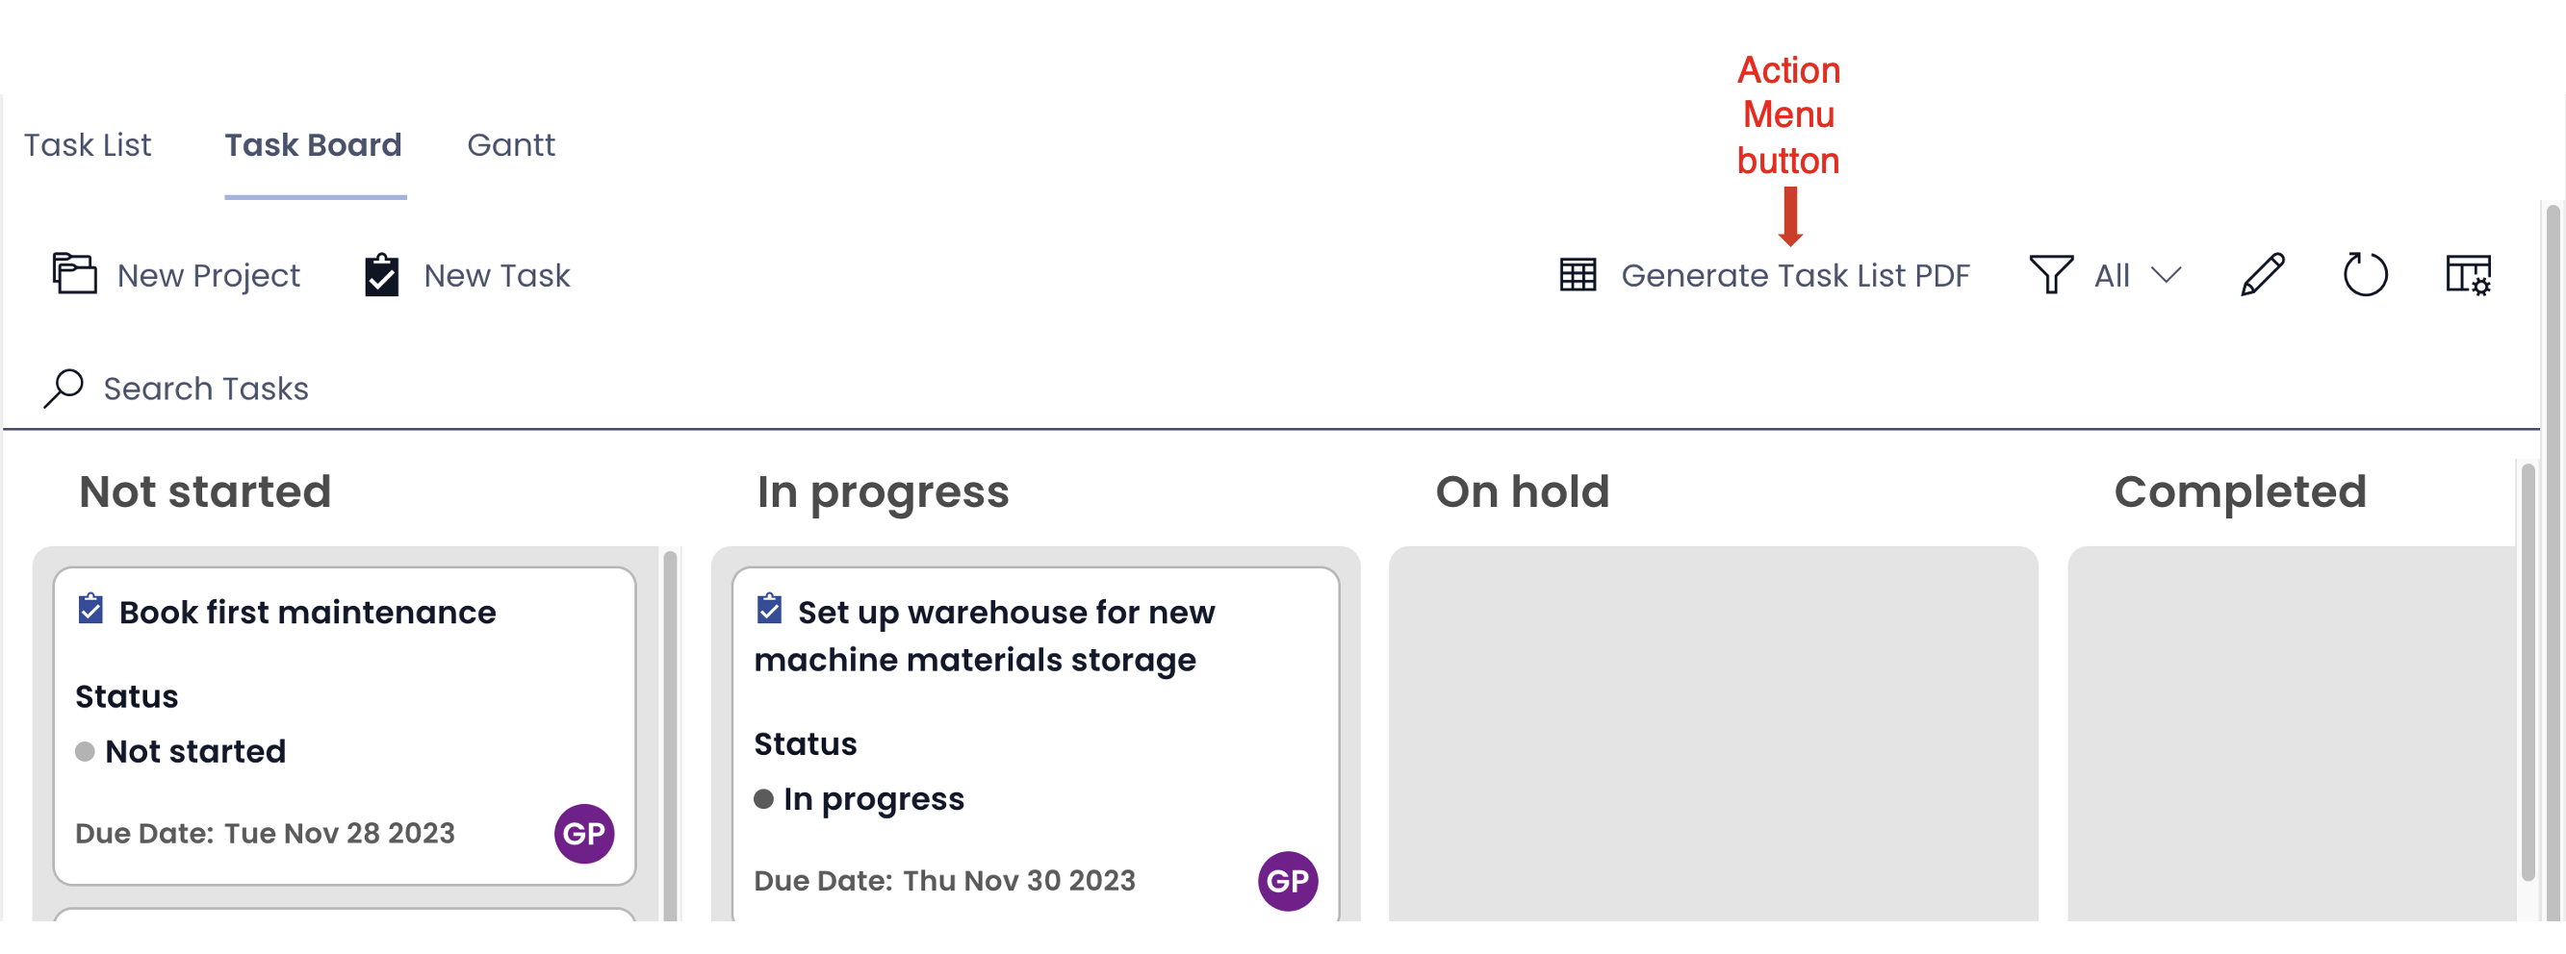Click the Set up warehouse task checkbox icon
The width and height of the screenshot is (2566, 954).
[x=769, y=609]
